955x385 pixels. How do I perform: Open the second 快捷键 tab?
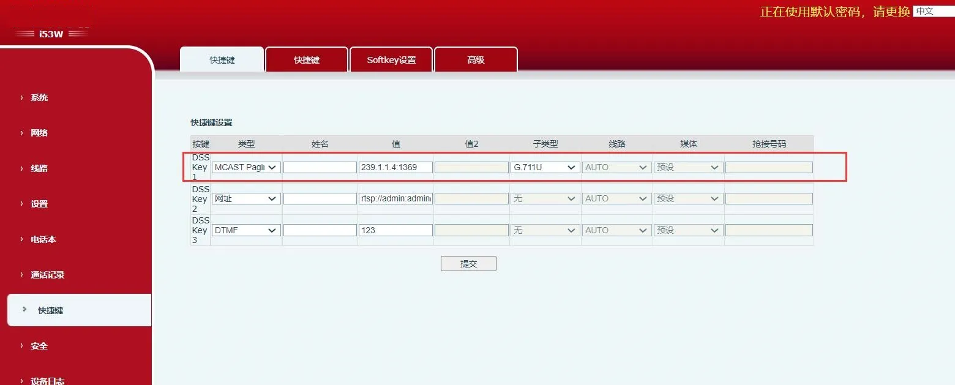point(307,59)
